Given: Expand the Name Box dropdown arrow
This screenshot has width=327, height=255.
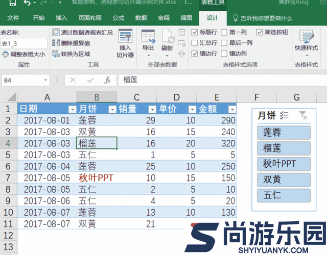Looking at the screenshot, I should coord(45,80).
